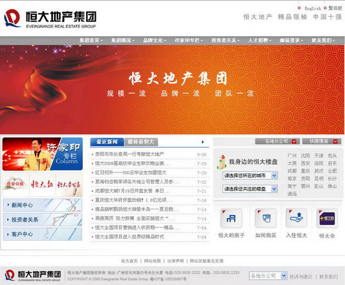Viewport: 345px width, 285px height.
Task: Open news 成都恒大城7月19日开盘发售
Action: tap(132, 191)
